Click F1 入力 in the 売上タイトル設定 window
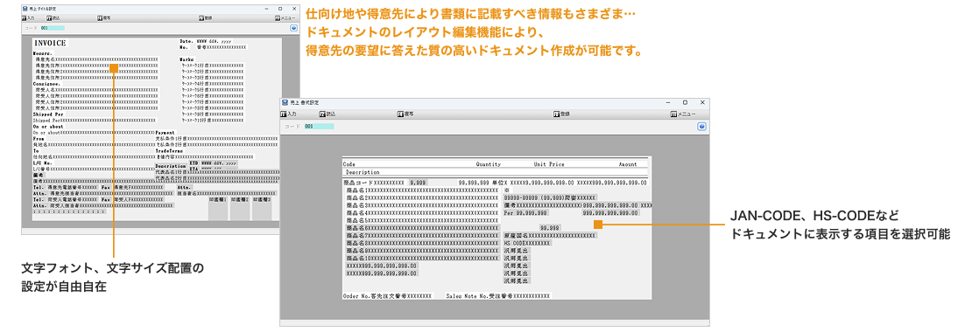This screenshot has width=972, height=332. tap(28, 18)
